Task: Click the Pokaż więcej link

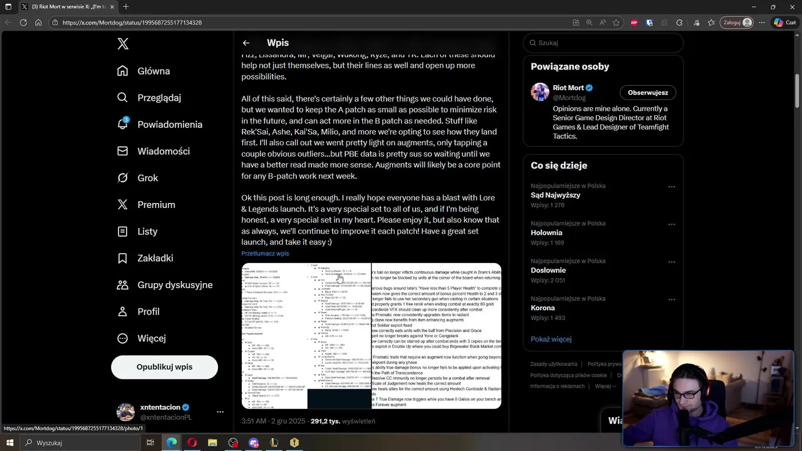Action: coord(551,340)
